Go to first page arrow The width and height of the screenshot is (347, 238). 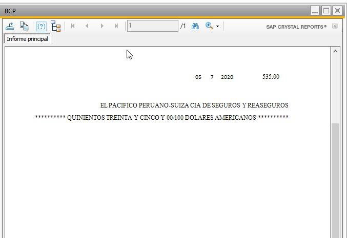[x=73, y=26]
